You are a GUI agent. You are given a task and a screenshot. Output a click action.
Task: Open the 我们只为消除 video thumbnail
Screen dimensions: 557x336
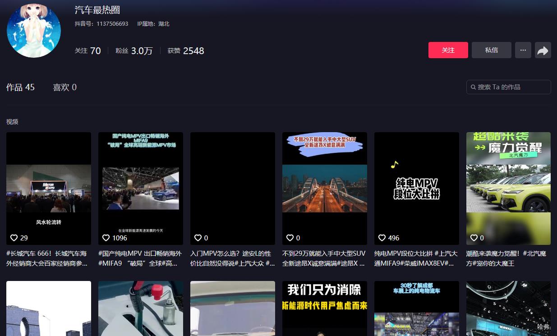click(325, 308)
